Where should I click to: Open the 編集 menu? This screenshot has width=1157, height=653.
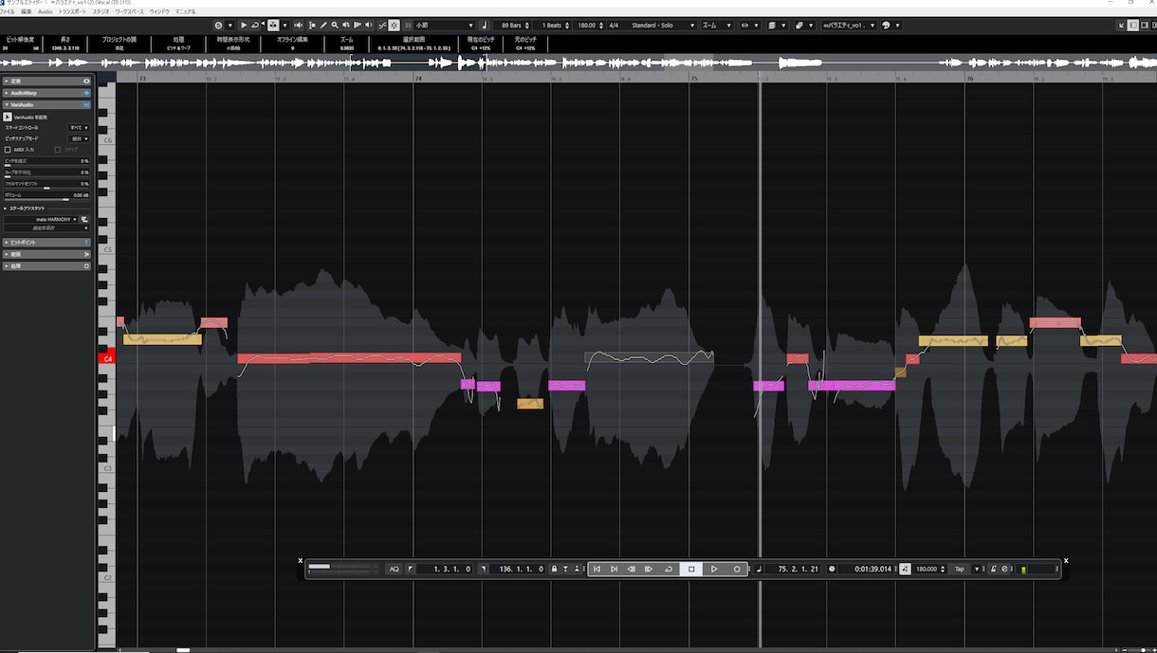[x=26, y=11]
